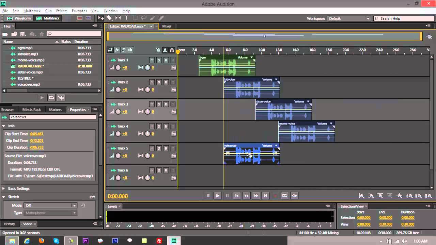Switch to Multitrack view
The image size is (436, 245).
pyautogui.click(x=48, y=18)
